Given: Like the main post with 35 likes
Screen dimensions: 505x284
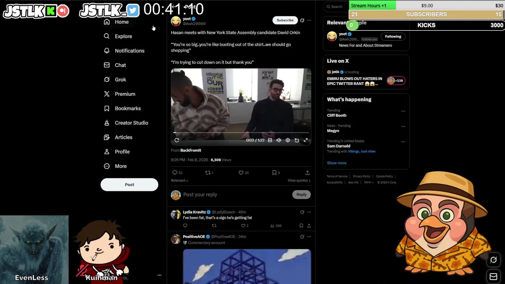Looking at the screenshot, I should tap(241, 172).
